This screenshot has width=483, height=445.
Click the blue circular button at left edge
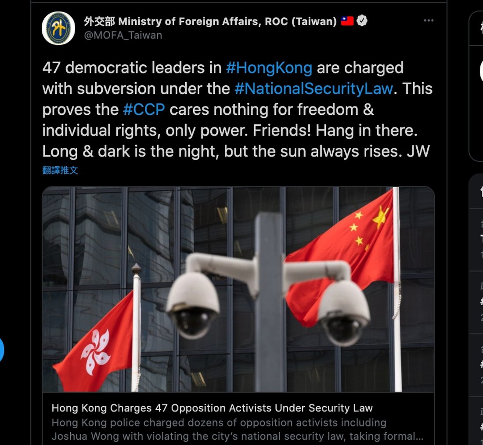coord(1,350)
